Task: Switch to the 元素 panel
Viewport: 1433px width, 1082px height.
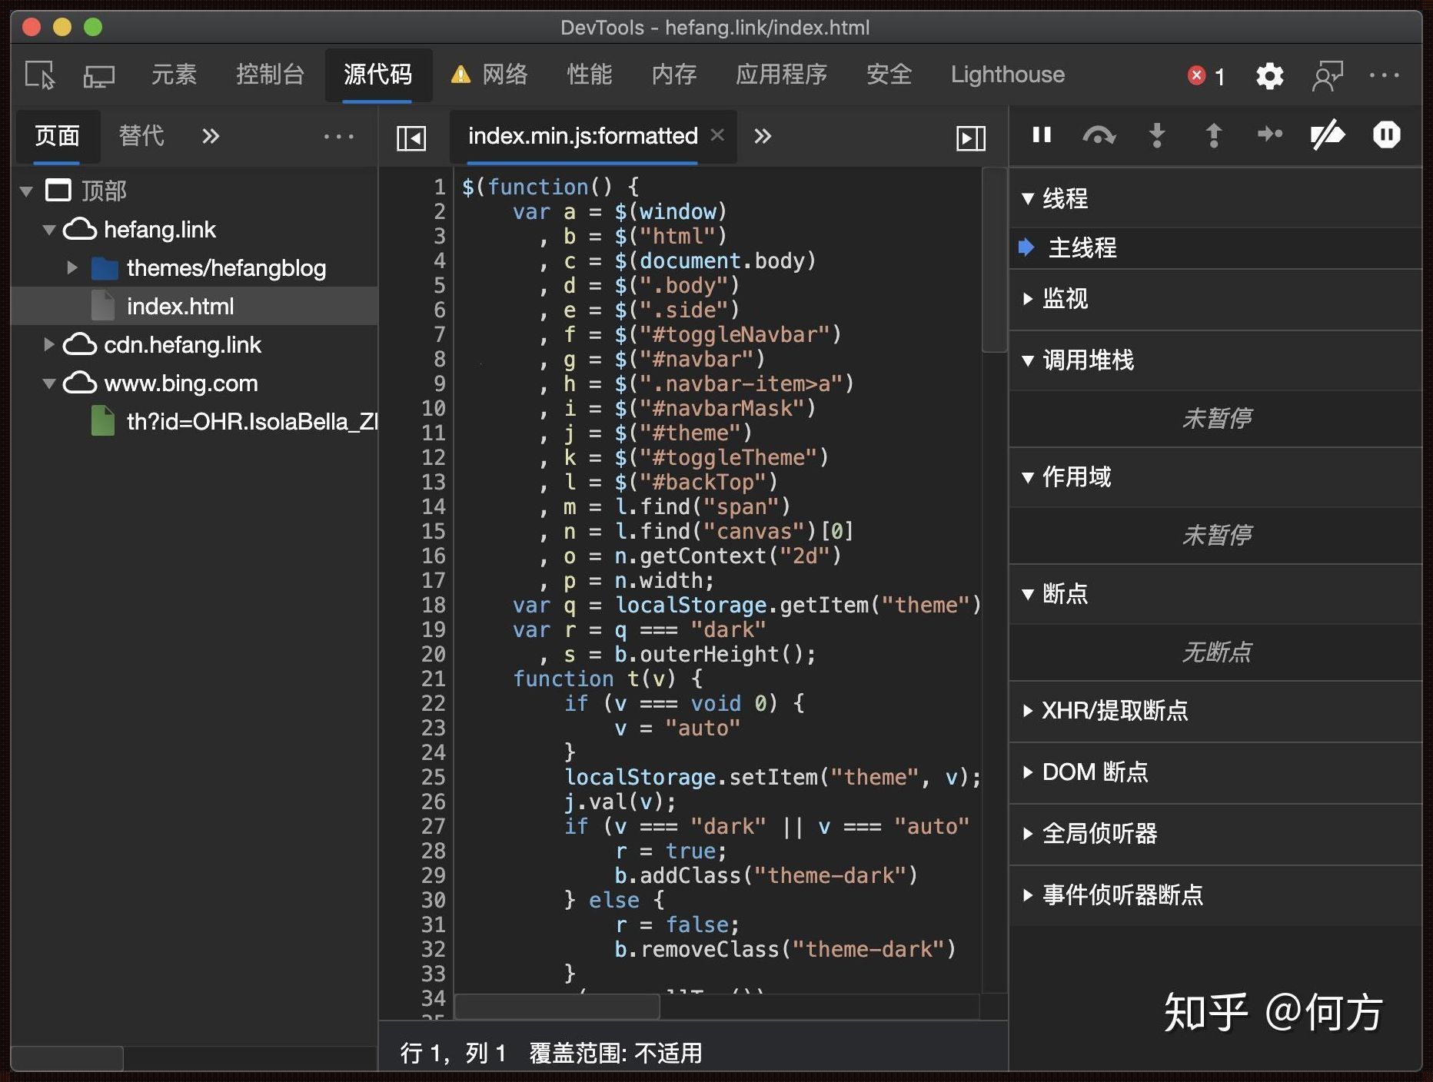Action: 174,75
